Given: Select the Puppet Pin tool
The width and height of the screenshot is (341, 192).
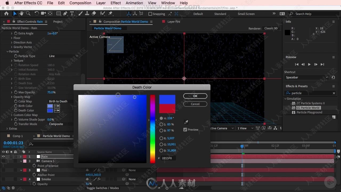Looking at the screenshot, I should (110, 14).
